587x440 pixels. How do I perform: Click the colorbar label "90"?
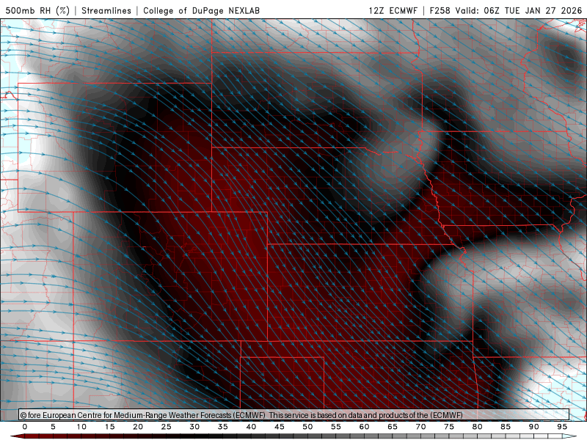click(534, 427)
